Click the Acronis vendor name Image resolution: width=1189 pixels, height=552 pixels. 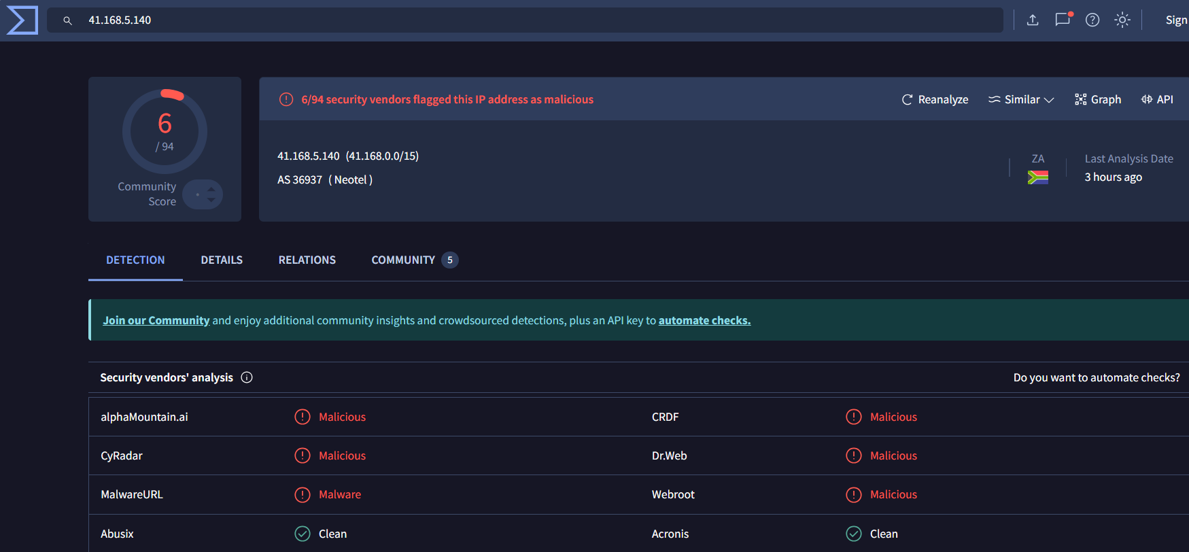tap(670, 534)
